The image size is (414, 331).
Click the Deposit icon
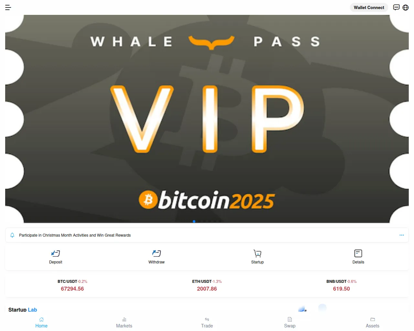click(56, 253)
